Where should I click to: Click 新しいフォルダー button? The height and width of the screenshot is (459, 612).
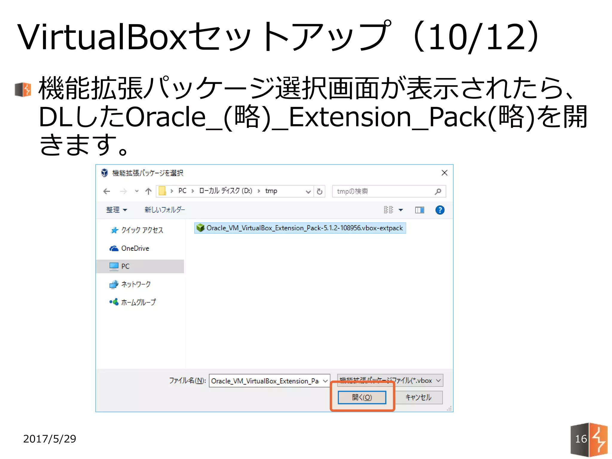(x=165, y=210)
